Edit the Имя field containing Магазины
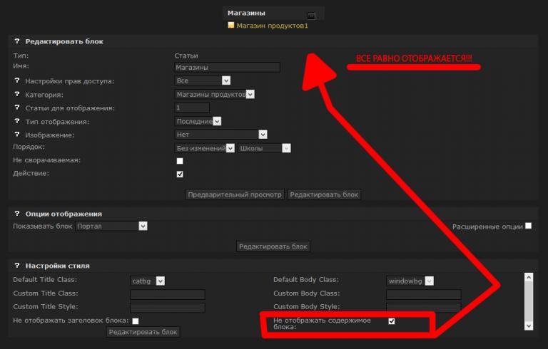The height and width of the screenshot is (349, 548). tap(227, 68)
